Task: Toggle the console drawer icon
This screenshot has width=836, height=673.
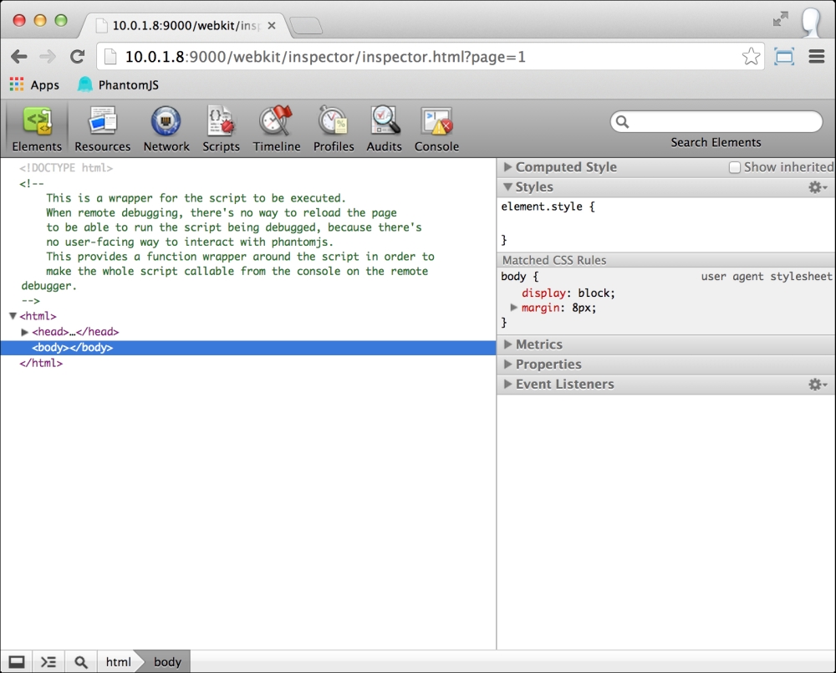Action: [48, 662]
